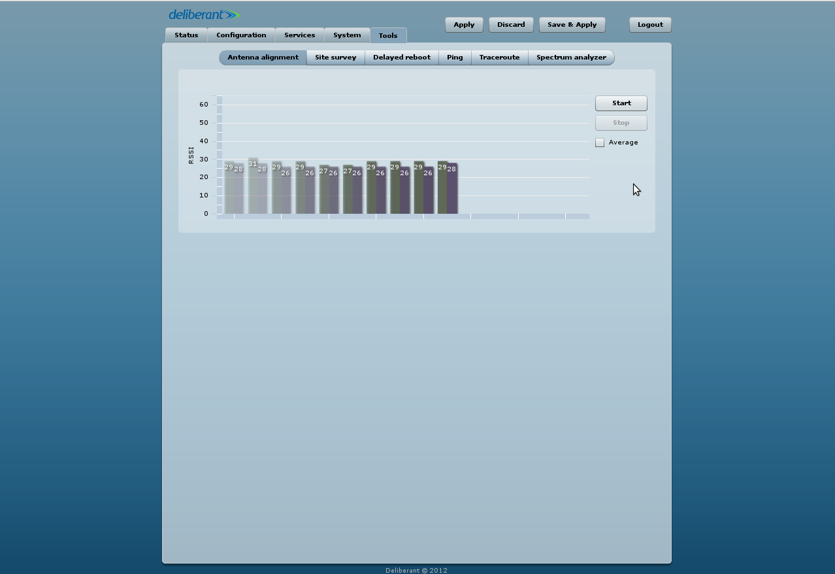835x574 pixels.
Task: Switch to the Configuration tab
Action: [241, 35]
